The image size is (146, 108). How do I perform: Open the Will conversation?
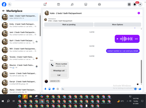pyautogui.click(x=20, y=50)
